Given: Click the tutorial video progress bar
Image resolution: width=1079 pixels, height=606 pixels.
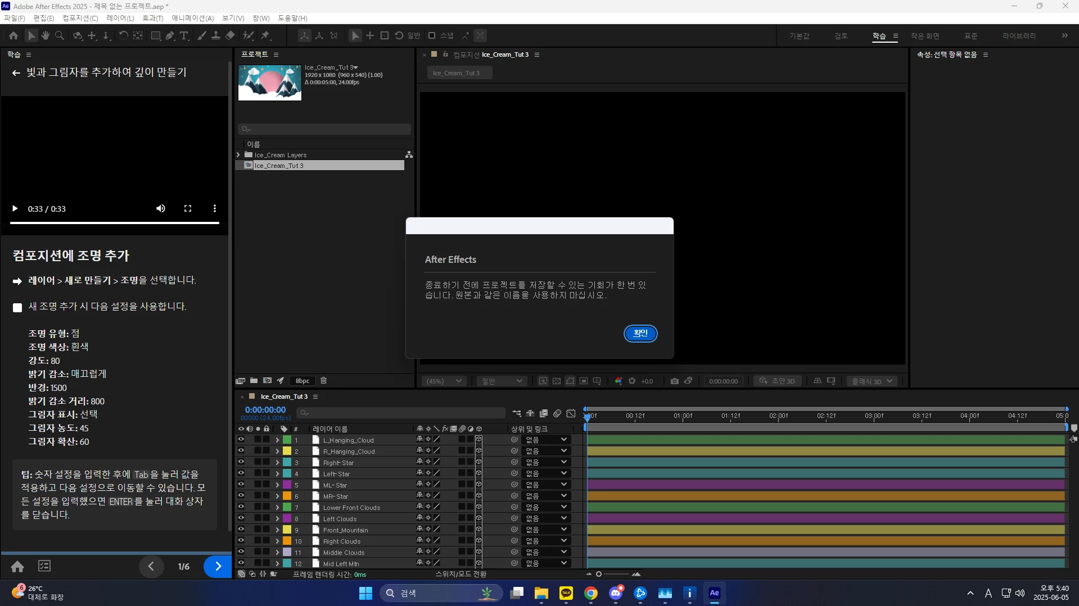Looking at the screenshot, I should tap(115, 223).
